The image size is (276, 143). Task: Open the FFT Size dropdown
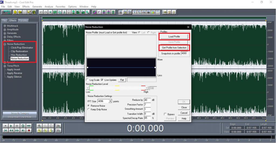click(x=110, y=101)
